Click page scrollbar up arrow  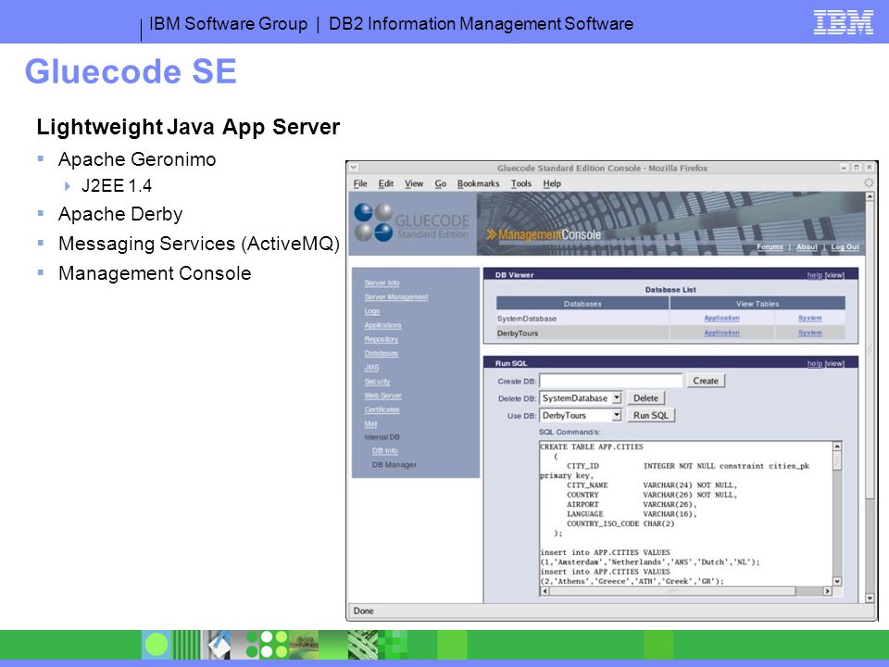(870, 196)
